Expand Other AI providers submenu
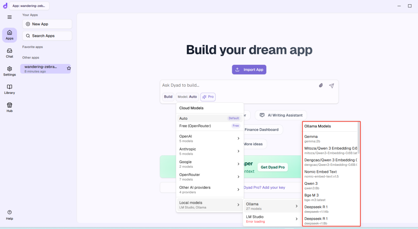The height and width of the screenshot is (229, 418). [209, 189]
